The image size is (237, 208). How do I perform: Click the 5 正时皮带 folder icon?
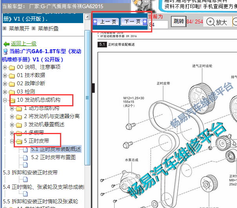pos(19,142)
